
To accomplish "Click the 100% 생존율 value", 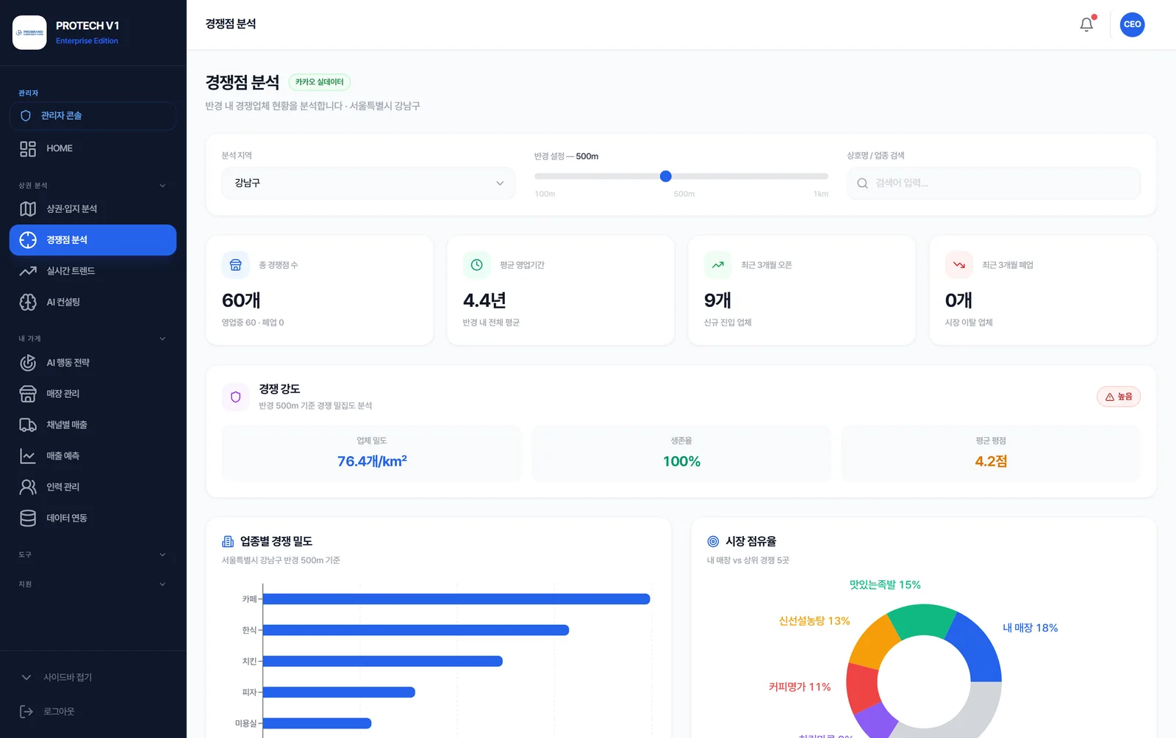I will pos(681,461).
